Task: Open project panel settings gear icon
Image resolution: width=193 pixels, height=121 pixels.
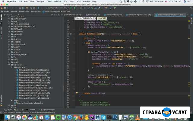Action: click(59, 15)
